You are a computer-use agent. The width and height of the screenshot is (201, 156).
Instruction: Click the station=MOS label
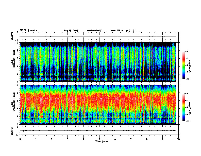94,31
